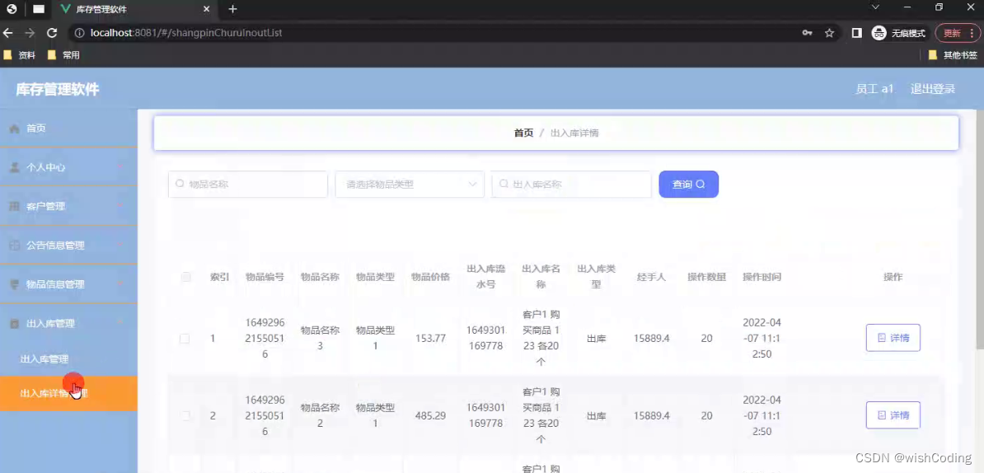Open the 其他书签 folder
The image size is (984, 473).
point(953,55)
